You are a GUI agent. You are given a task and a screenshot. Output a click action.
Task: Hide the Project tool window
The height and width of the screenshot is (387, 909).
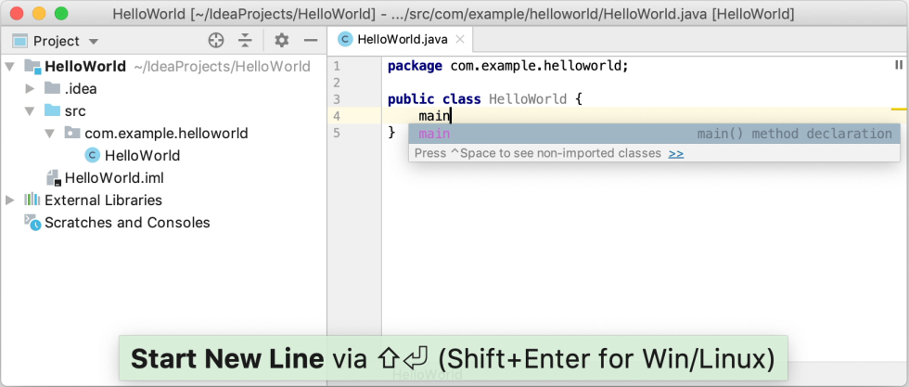(311, 41)
